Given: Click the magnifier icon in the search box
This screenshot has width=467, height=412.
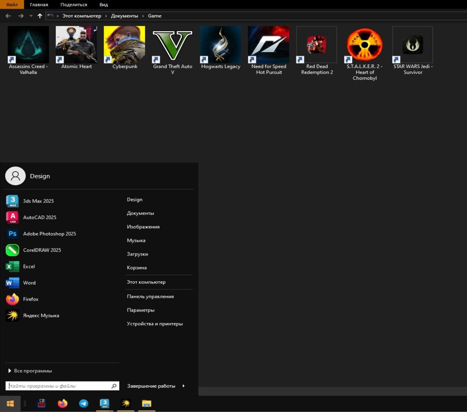Looking at the screenshot, I should (x=114, y=386).
